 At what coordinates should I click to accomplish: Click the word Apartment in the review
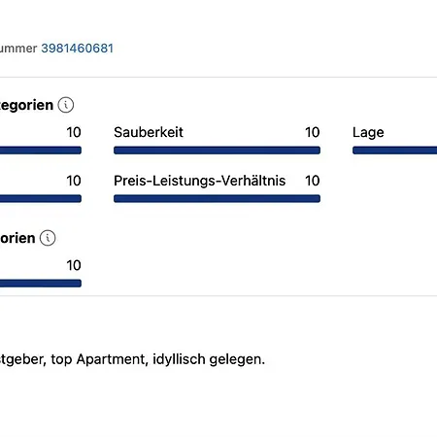click(x=113, y=359)
